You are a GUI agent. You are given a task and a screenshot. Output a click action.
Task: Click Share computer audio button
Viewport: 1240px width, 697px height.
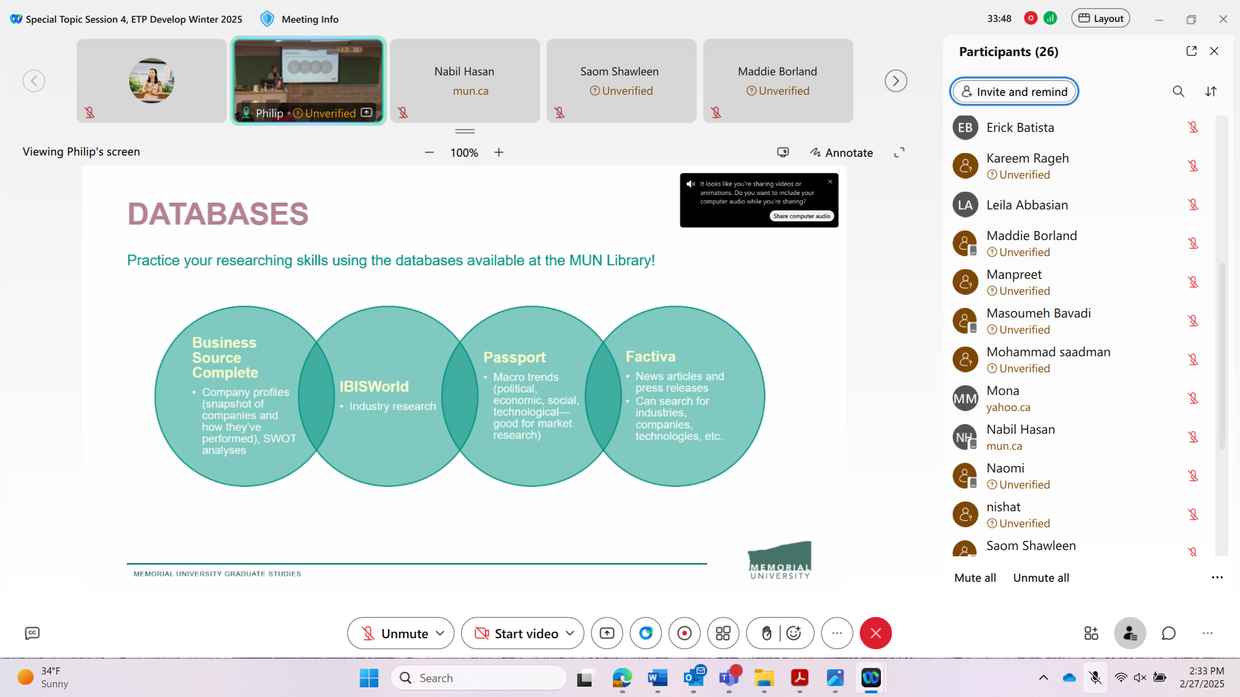coord(801,216)
